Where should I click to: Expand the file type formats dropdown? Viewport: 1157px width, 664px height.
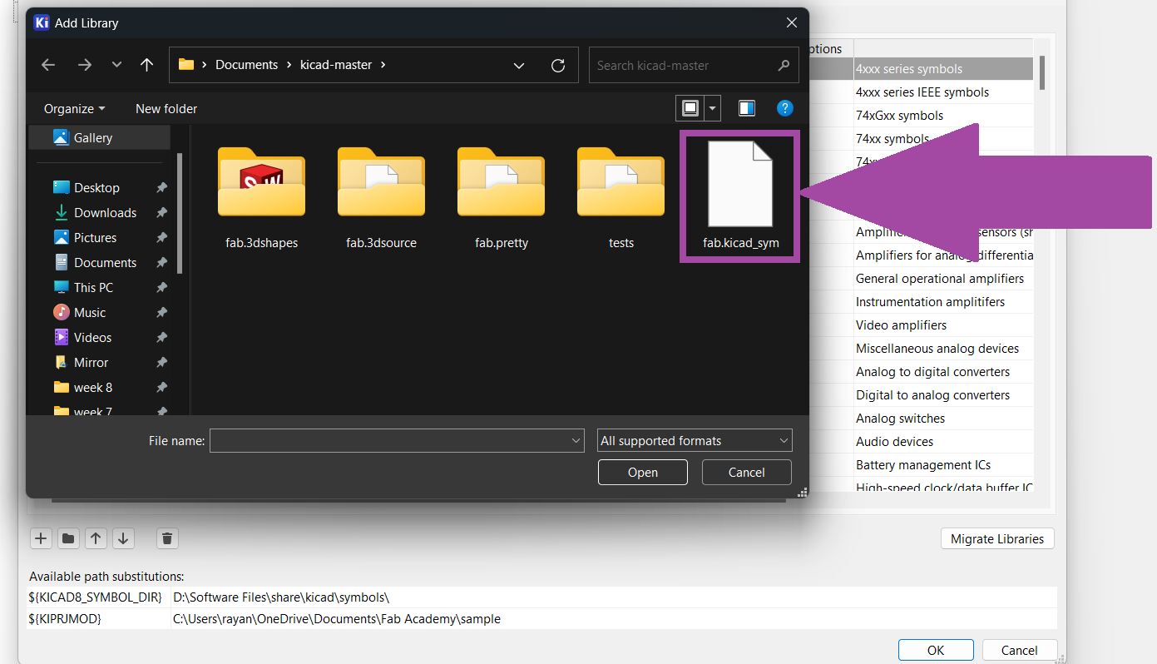(695, 441)
